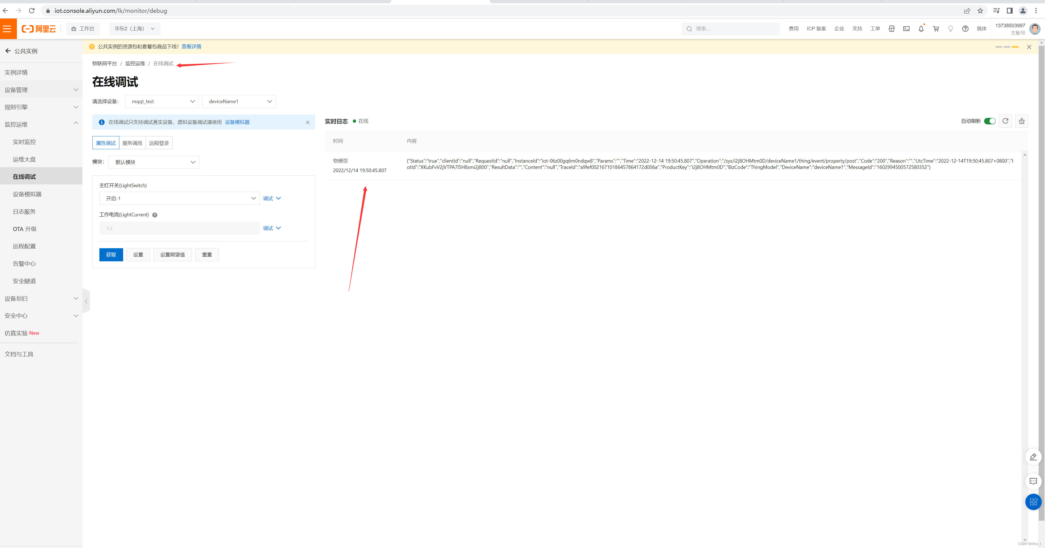Open the hamburger menu in the top-left
This screenshot has height=548, width=1045.
pyautogui.click(x=7, y=29)
